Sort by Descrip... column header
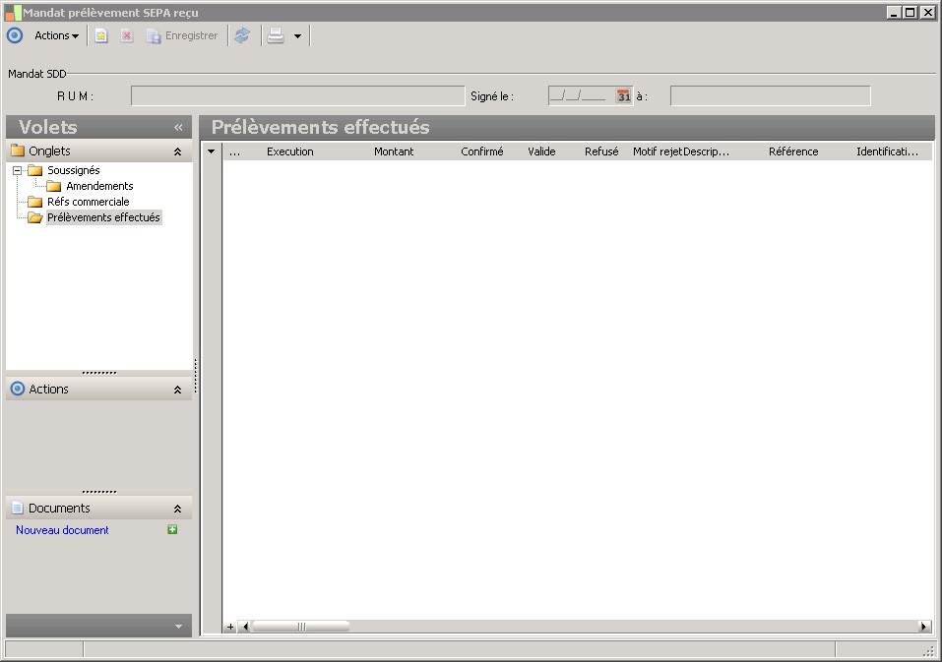Screen dimensions: 942x662 click(x=706, y=151)
